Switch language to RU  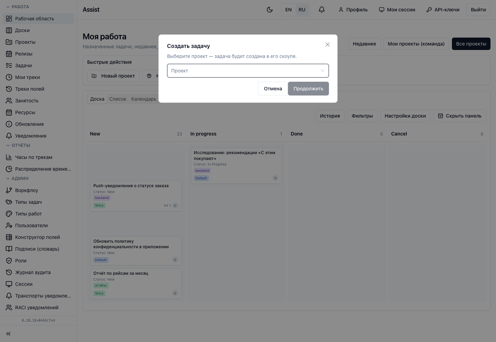(302, 10)
